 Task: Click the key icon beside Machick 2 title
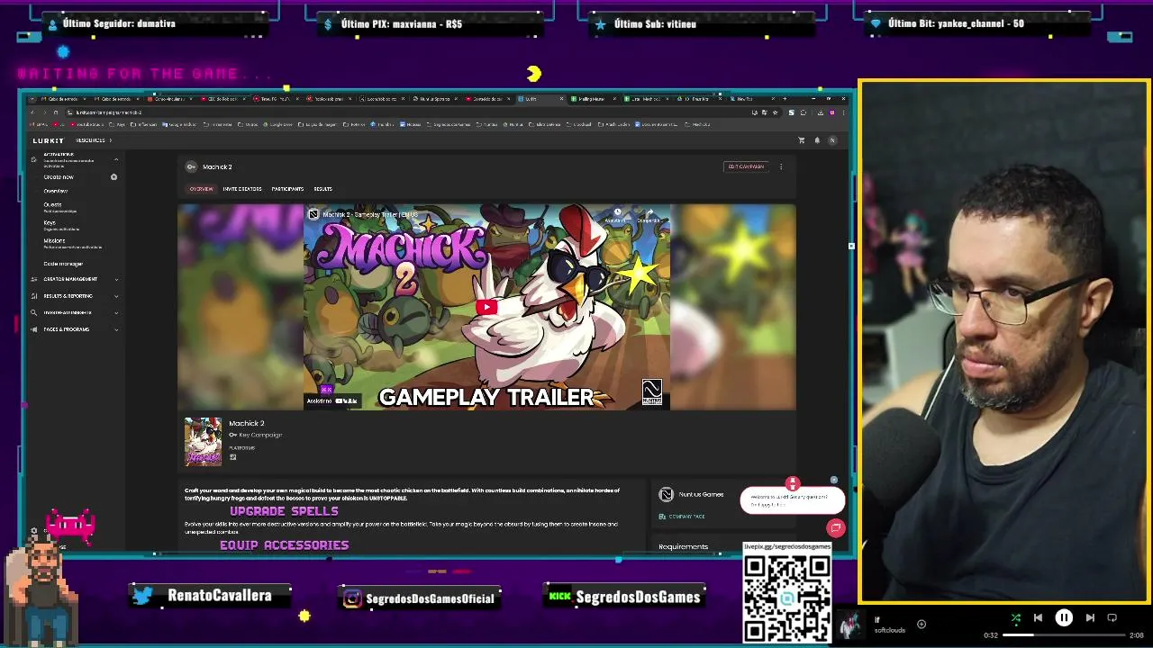pos(191,166)
